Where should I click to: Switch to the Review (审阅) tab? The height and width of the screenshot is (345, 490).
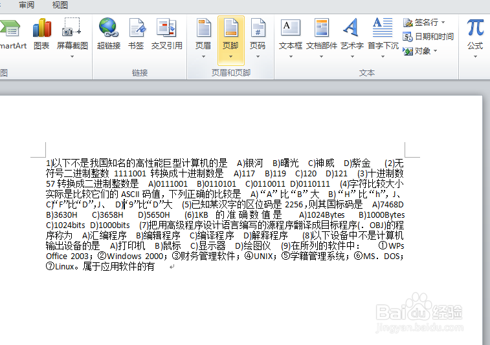(x=27, y=5)
